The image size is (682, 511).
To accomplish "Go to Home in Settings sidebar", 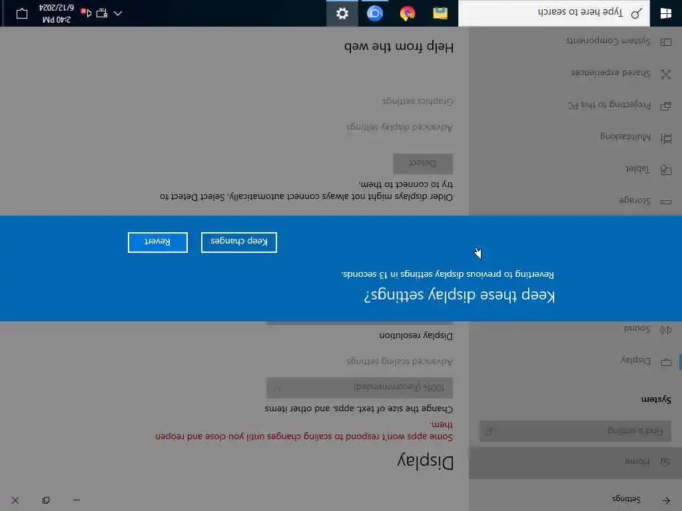I will point(575,462).
